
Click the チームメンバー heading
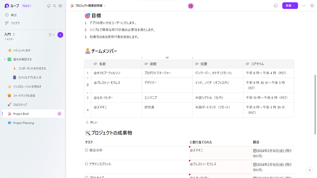click(x=101, y=51)
